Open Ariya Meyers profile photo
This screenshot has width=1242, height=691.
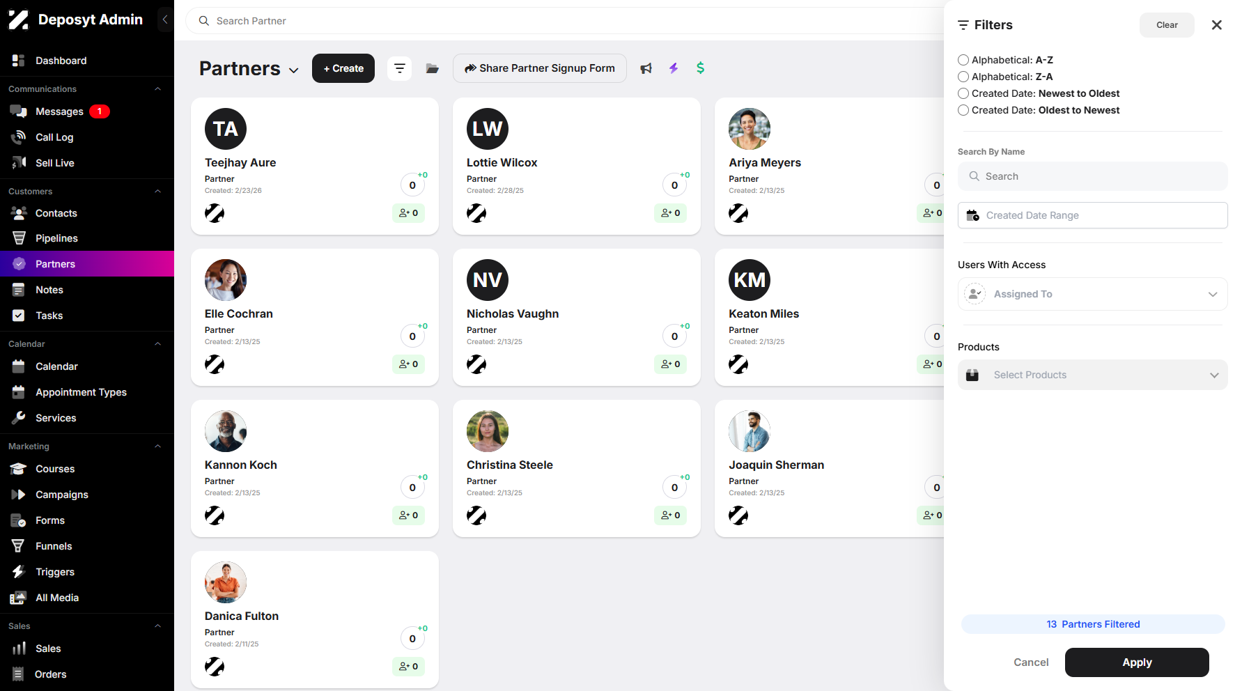pyautogui.click(x=750, y=129)
